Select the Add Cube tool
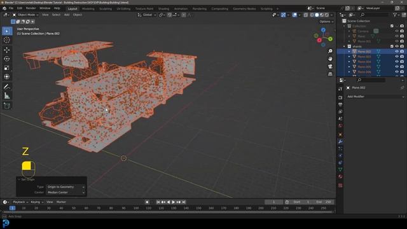407x229 pixels. [x=7, y=106]
